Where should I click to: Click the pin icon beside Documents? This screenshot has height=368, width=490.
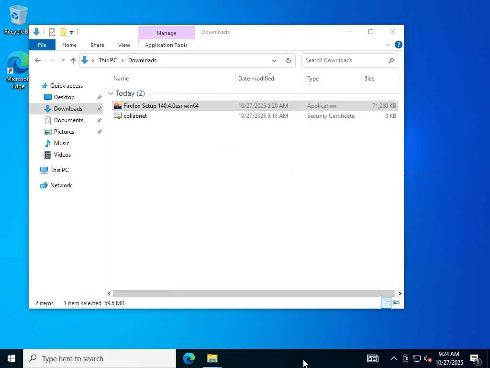100,120
